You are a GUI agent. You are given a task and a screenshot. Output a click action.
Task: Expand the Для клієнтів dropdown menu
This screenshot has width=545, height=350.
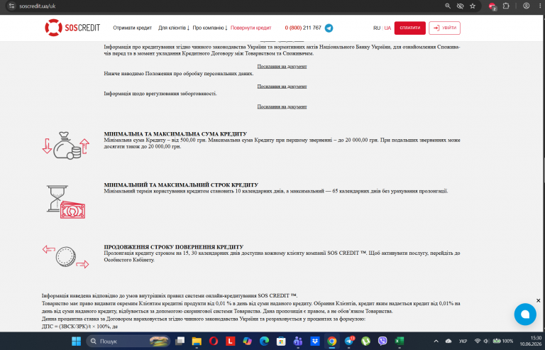174,28
